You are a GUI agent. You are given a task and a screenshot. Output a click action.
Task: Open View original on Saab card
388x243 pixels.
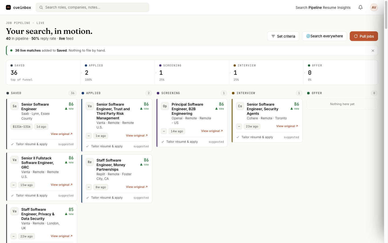click(x=62, y=134)
